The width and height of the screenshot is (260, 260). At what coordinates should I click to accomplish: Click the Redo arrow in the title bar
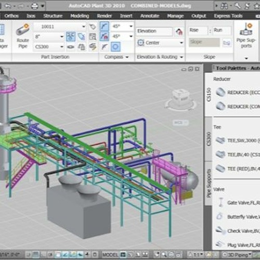coord(21,6)
